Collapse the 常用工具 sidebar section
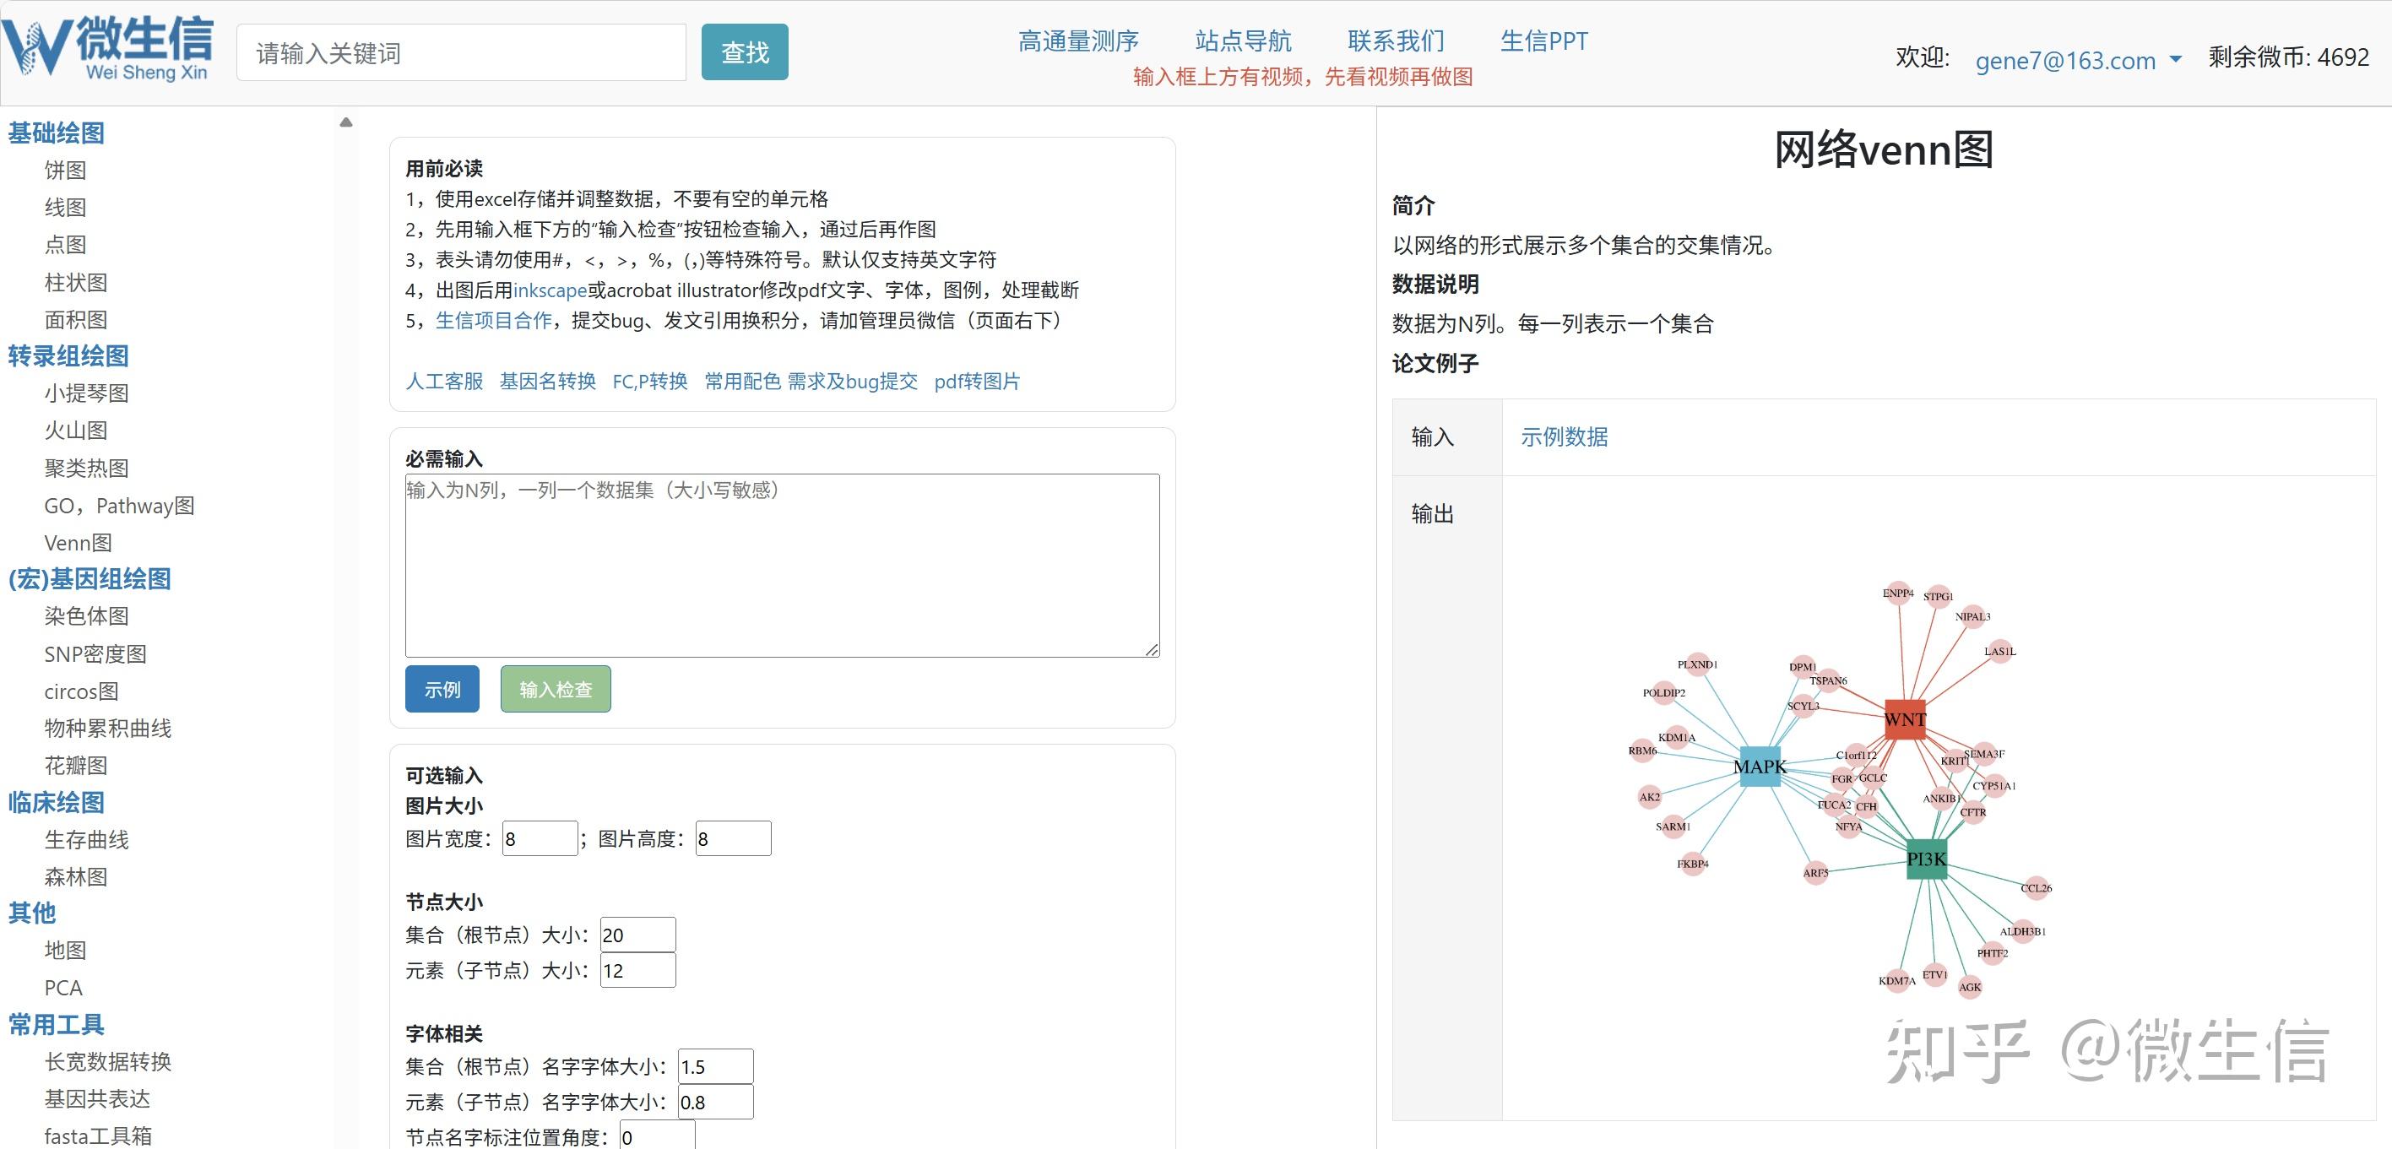The height and width of the screenshot is (1149, 2392). point(56,1024)
